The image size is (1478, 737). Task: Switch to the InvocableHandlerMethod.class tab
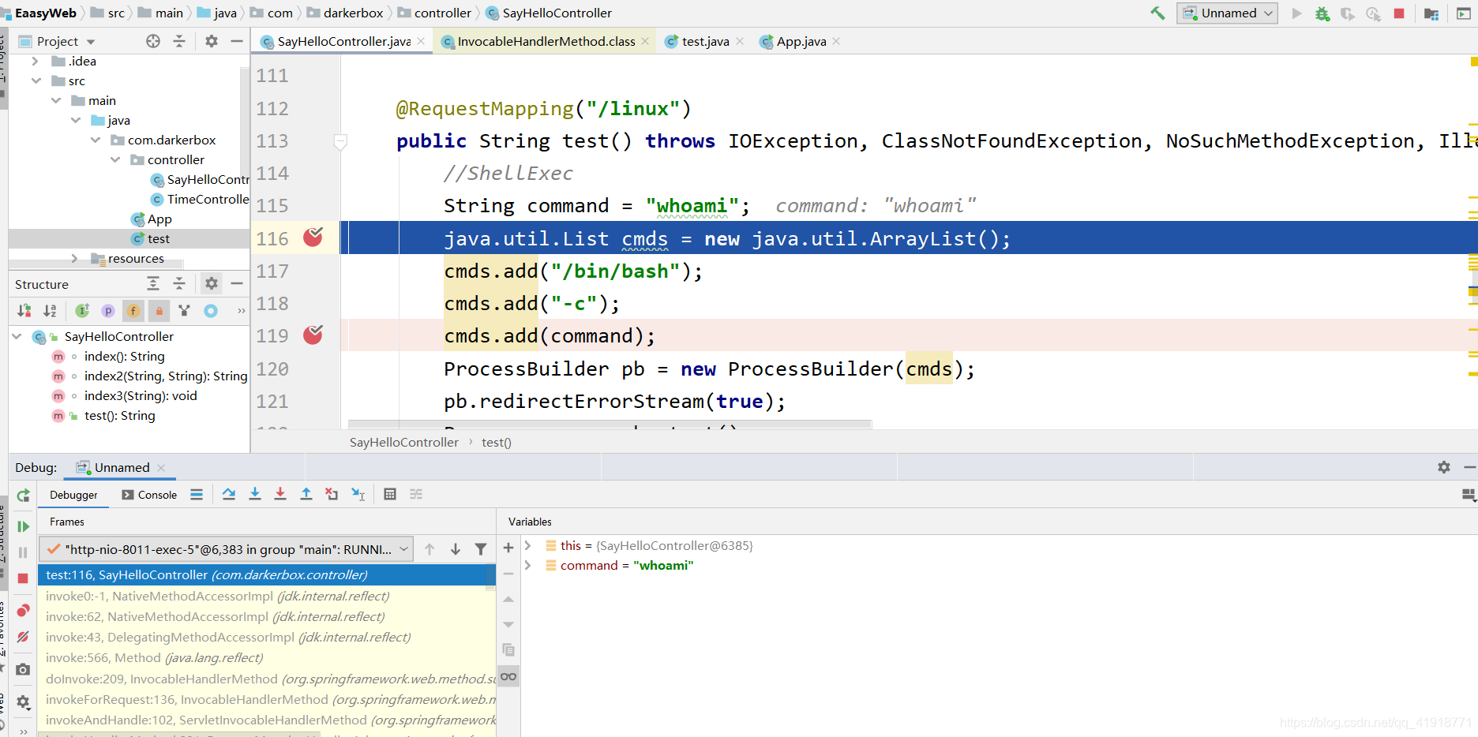pyautogui.click(x=546, y=41)
